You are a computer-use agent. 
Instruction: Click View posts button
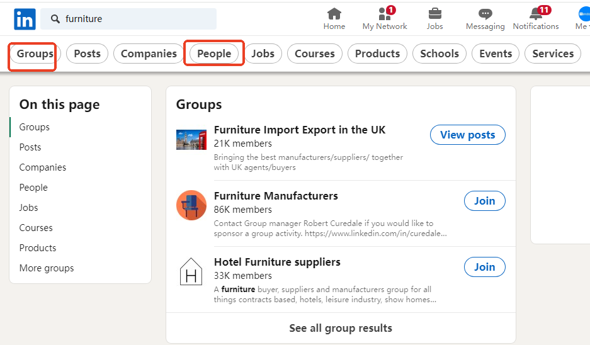(x=467, y=135)
